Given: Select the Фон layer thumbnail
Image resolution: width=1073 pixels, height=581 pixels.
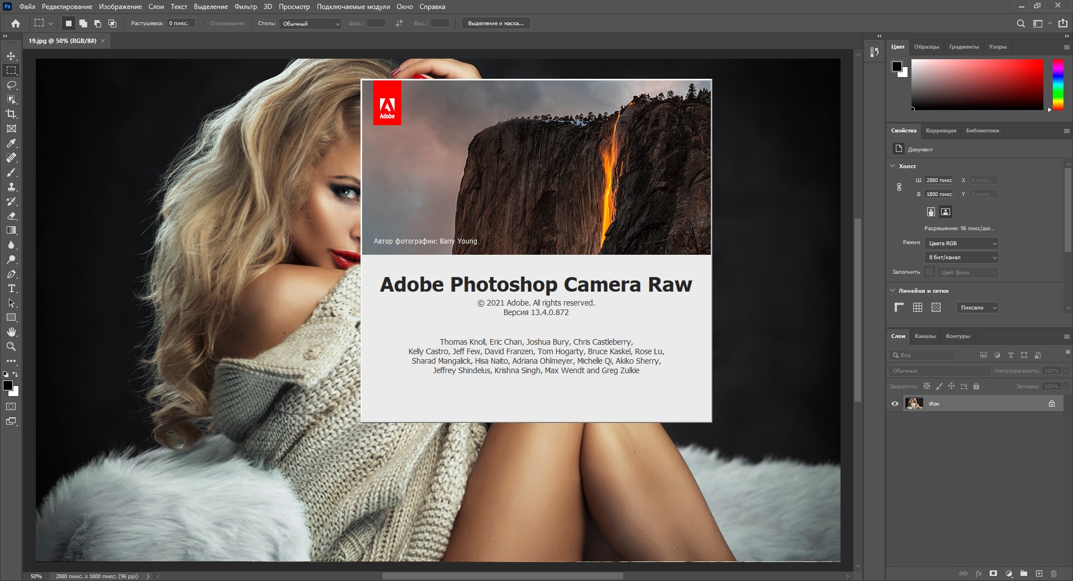Looking at the screenshot, I should point(914,403).
